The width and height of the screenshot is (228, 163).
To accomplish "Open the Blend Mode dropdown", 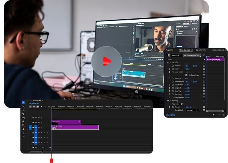I will pyautogui.click(x=192, y=110).
